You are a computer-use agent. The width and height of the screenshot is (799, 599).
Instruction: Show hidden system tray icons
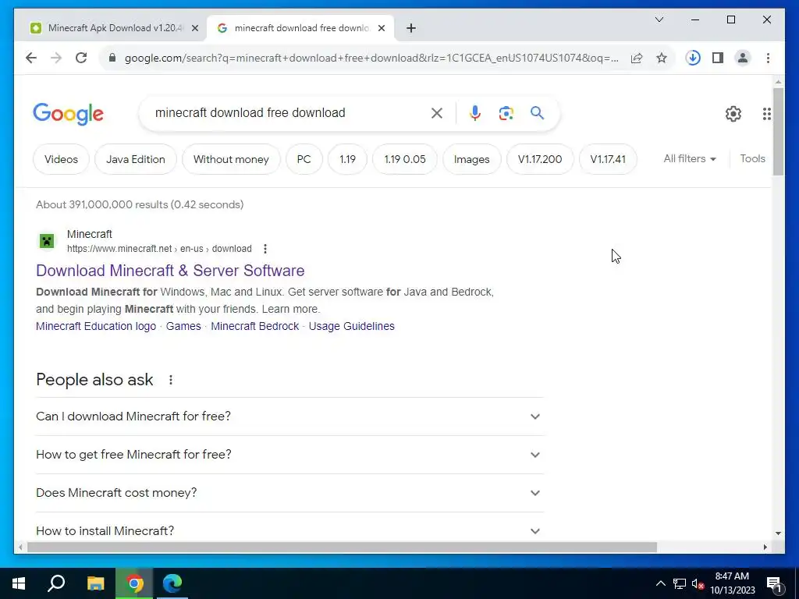(x=660, y=583)
